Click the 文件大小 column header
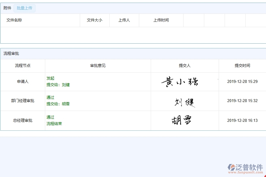Image resolution: width=266 pixels, height=177 pixels. click(95, 20)
